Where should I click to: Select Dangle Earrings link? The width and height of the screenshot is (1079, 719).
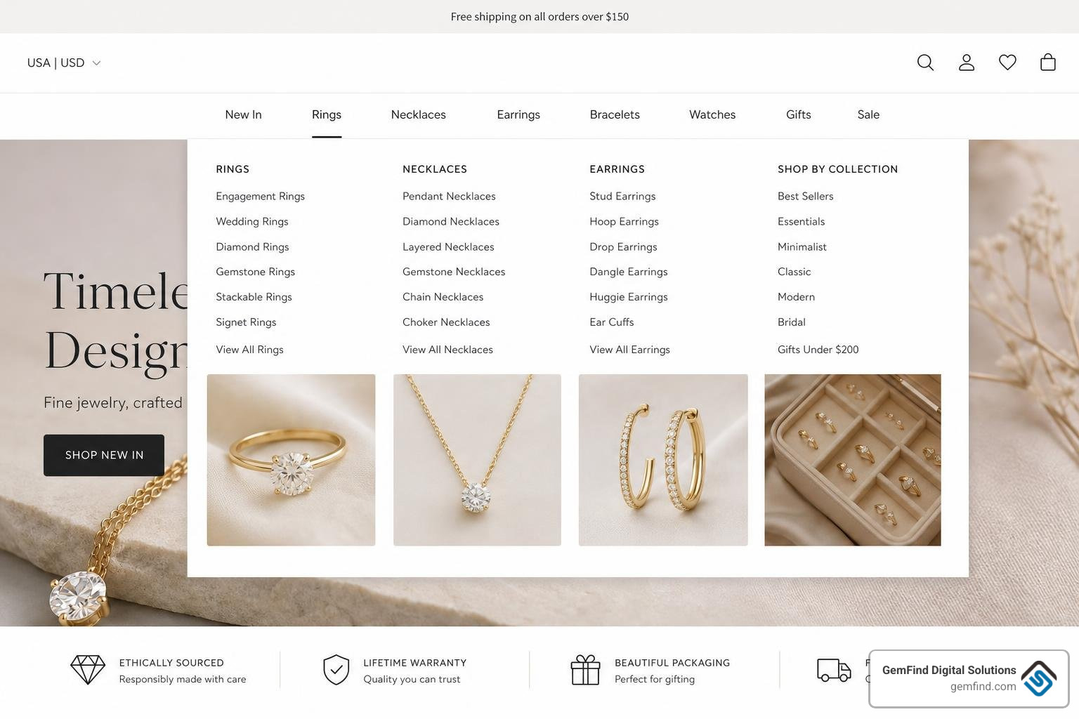tap(629, 272)
